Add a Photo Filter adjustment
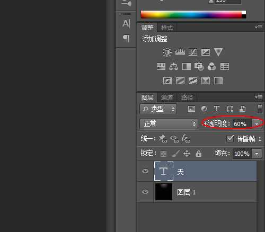This screenshot has width=265, height=232. click(199, 66)
